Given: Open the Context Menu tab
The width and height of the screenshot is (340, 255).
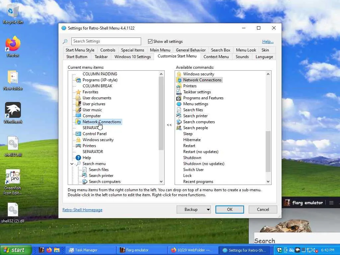Looking at the screenshot, I should [x=216, y=57].
